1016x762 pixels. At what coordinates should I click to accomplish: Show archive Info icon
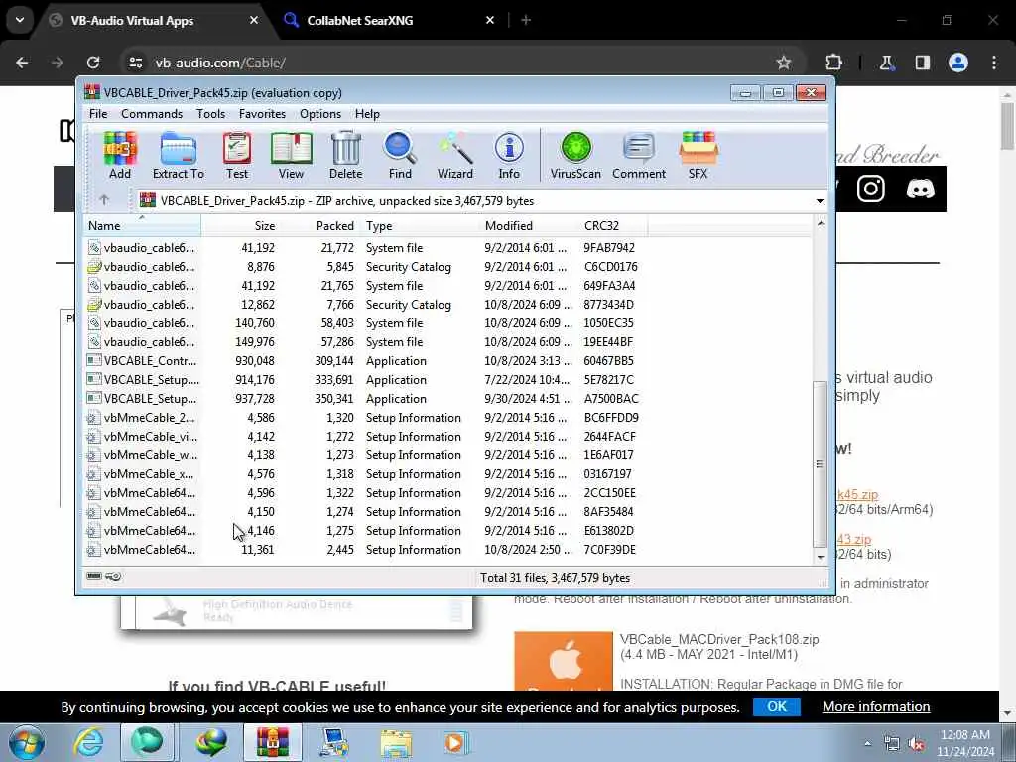point(509,156)
